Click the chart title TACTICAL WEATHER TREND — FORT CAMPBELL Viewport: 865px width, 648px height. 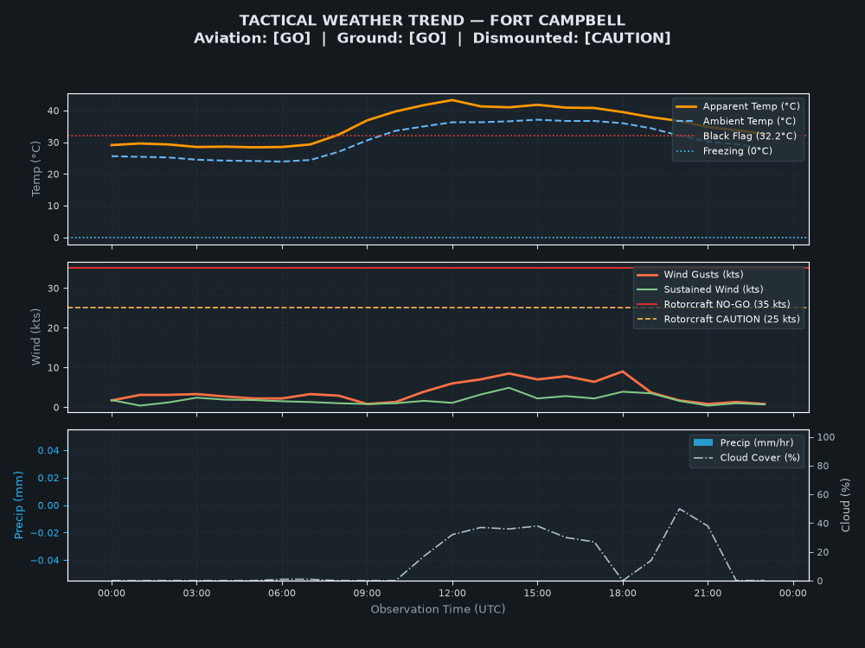(432, 21)
